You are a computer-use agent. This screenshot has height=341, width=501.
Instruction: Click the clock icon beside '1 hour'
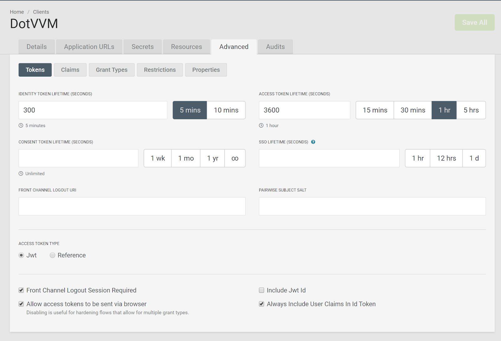pyautogui.click(x=261, y=126)
